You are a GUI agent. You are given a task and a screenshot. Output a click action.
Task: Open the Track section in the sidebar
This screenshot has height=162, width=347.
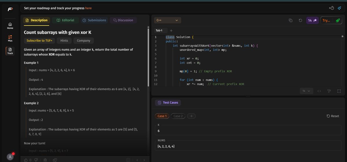tap(10, 51)
